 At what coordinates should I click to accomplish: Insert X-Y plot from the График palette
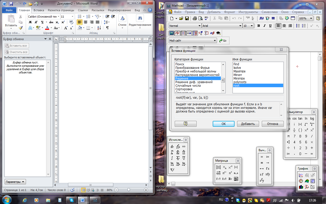tap(301, 175)
